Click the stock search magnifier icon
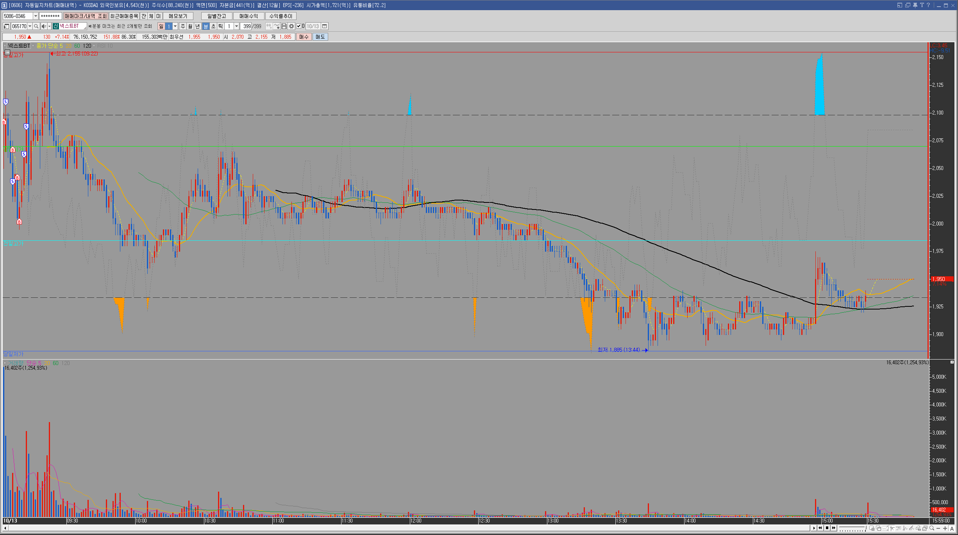958x535 pixels. pyautogui.click(x=36, y=26)
